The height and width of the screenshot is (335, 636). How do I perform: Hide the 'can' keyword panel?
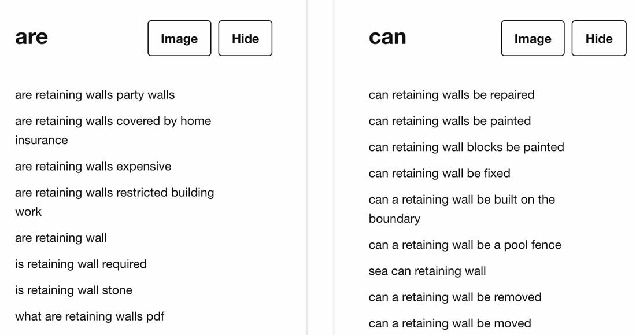(x=598, y=38)
